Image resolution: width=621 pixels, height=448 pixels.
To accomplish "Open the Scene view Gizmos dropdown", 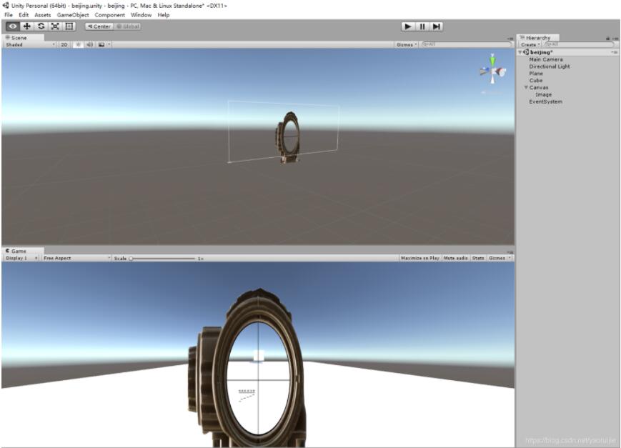I will tap(407, 45).
